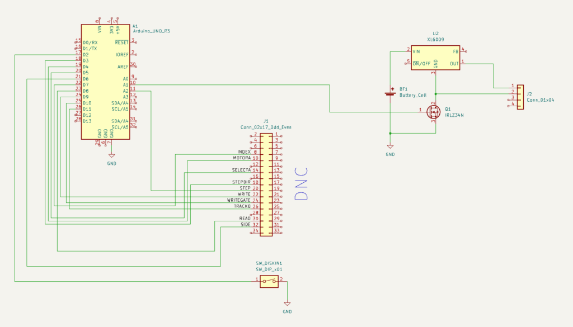This screenshot has height=327, width=573.
Task: Select the J1 34-pin connector body
Action: (266, 184)
